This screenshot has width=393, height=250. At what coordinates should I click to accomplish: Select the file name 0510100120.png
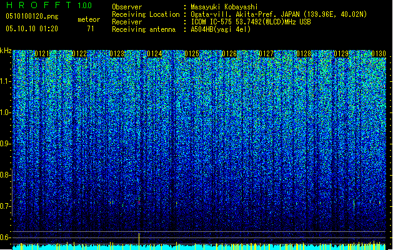click(x=32, y=17)
